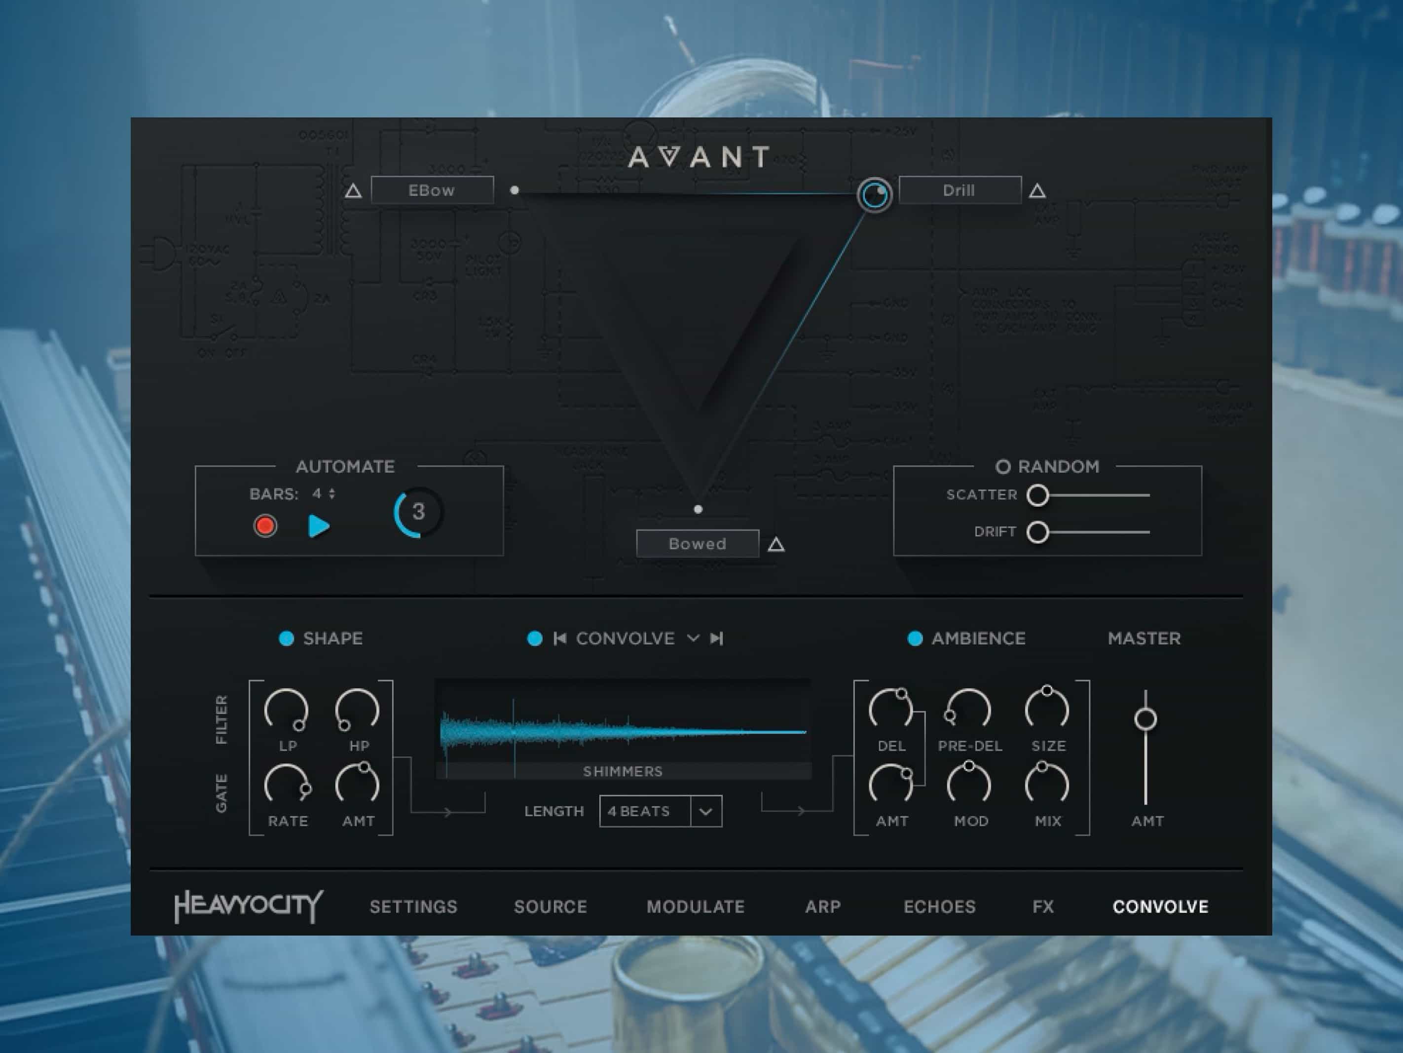Viewport: 1403px width, 1053px height.
Task: Click the triangle icon beside EBow
Action: pos(353,191)
